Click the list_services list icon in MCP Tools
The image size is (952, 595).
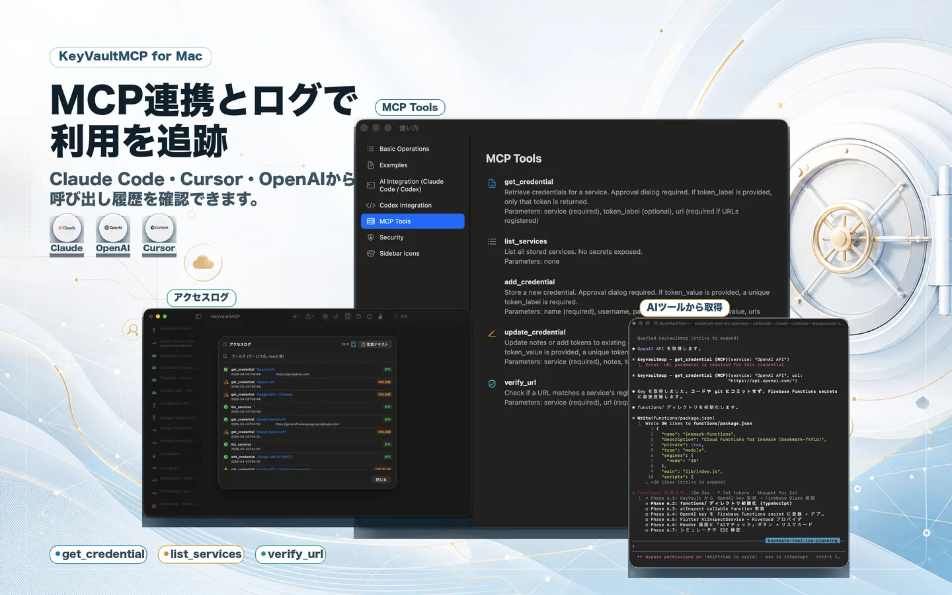492,241
